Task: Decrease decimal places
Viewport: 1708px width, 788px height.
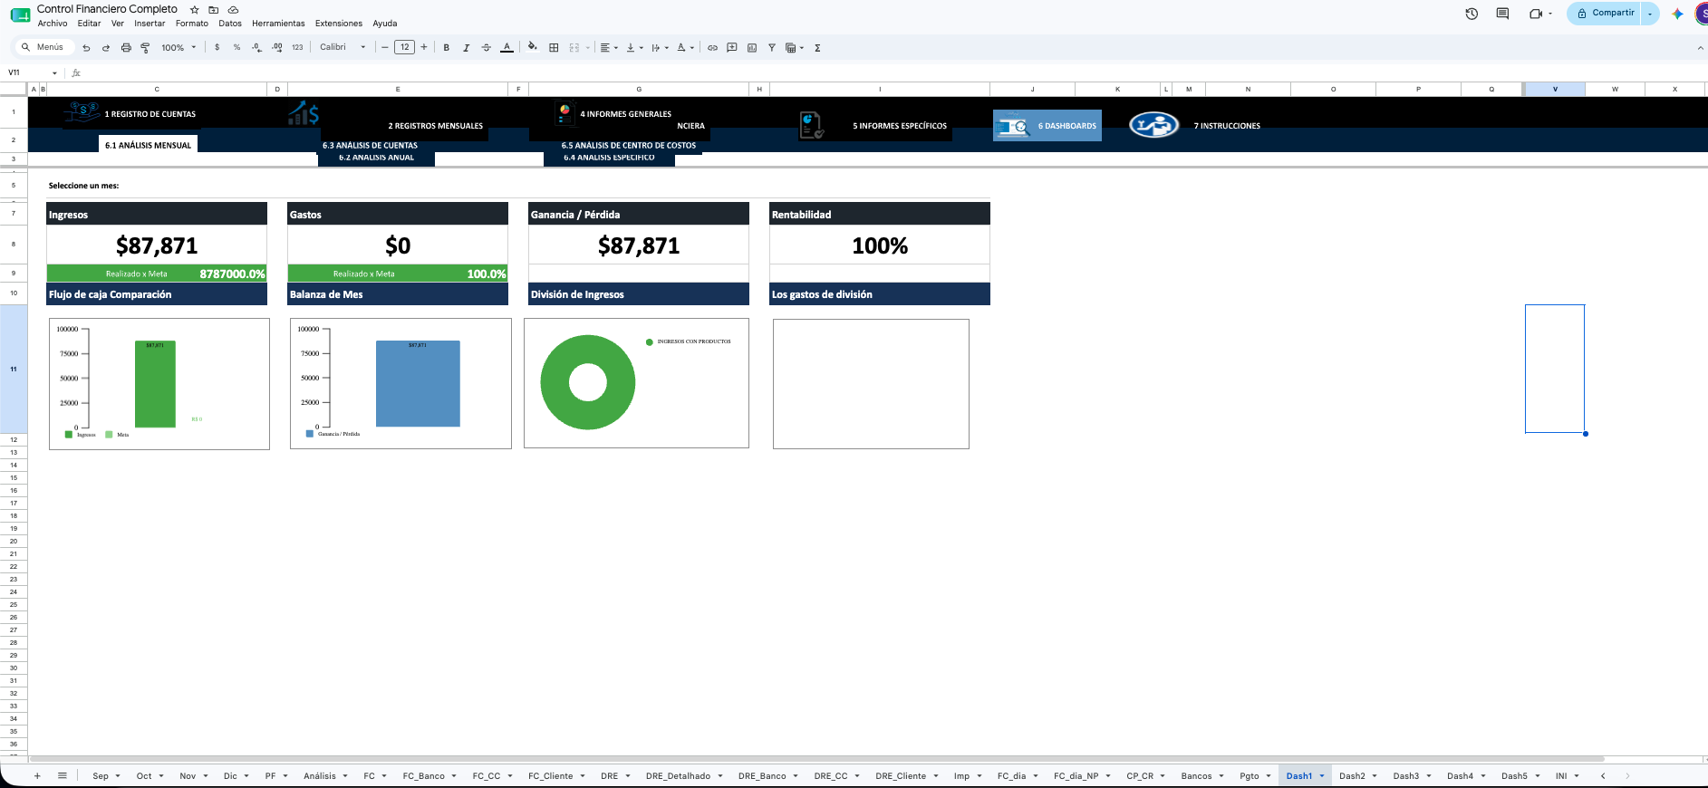Action: click(257, 48)
